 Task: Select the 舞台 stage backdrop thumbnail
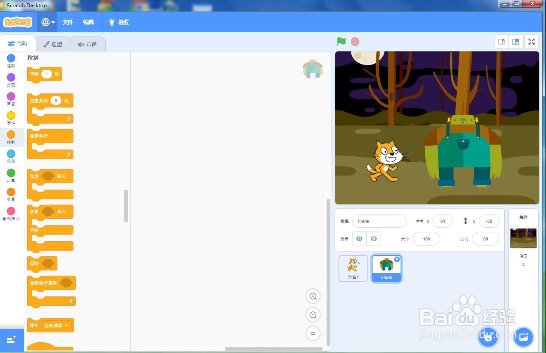coord(523,238)
